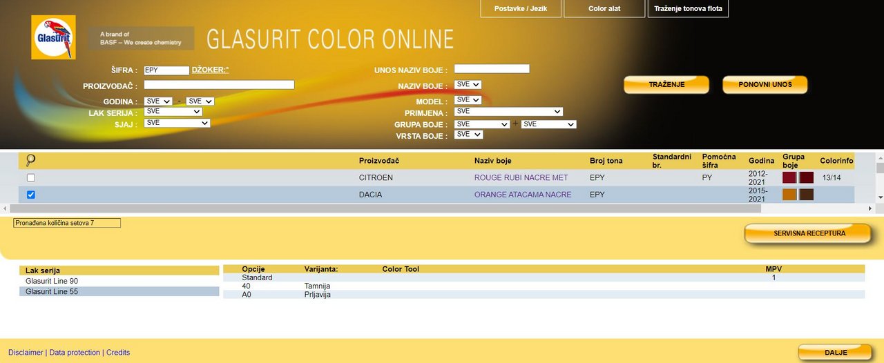The image size is (884, 363).
Task: Click the Glasurit parrot logo
Action: [54, 37]
